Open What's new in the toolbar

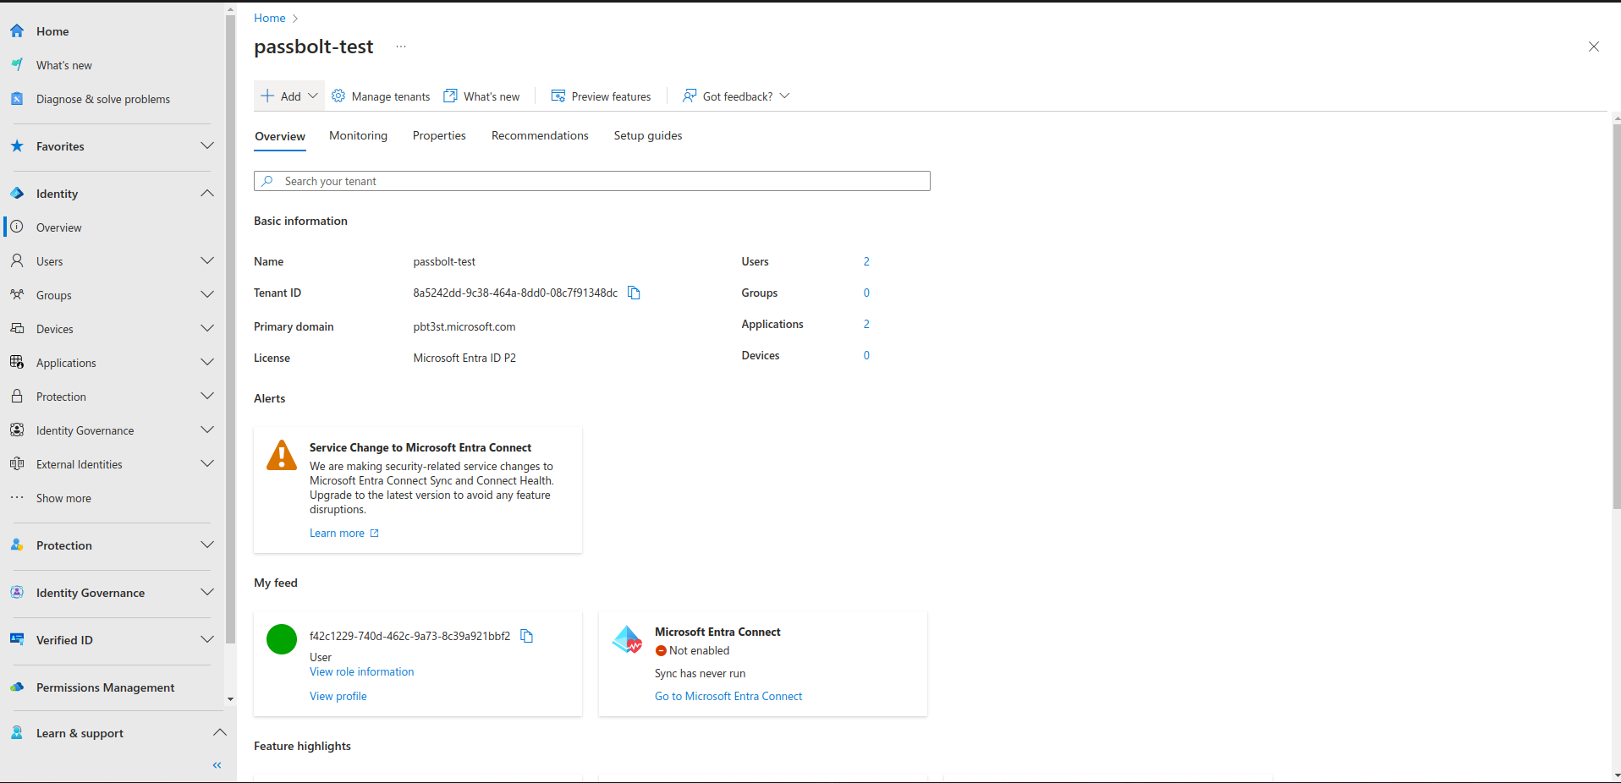pos(481,96)
